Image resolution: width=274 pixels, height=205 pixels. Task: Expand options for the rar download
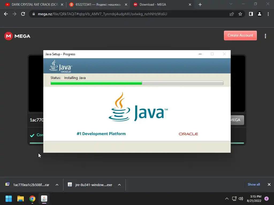[57, 185]
